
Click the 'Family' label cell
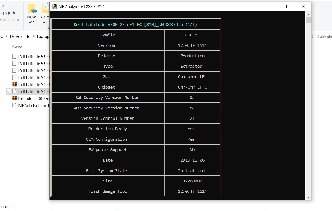coord(108,35)
